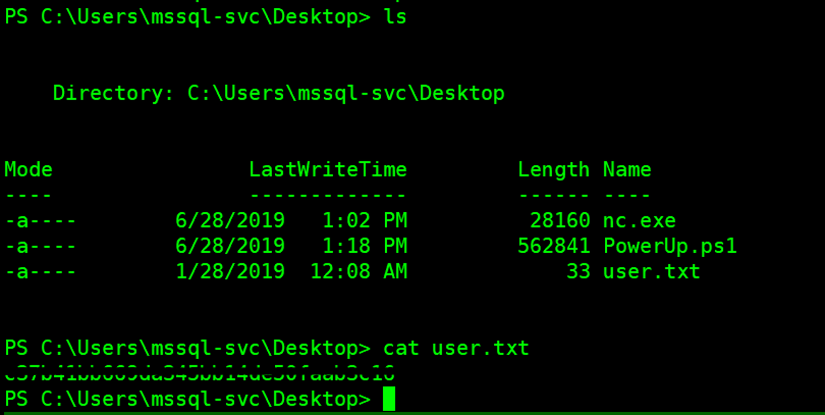Click the last PS prompt path text
825x415 pixels.
click(188, 399)
